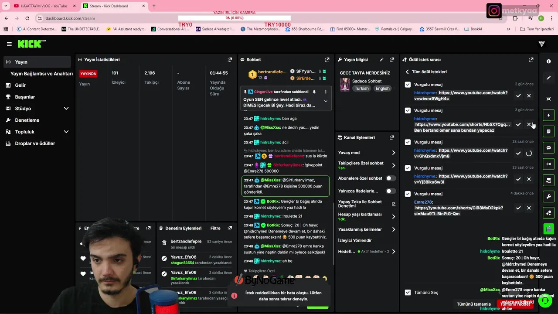Approve hidrchyme's Yj3Biku6w3I reward request
Screen dimensions: 558x314
[x=518, y=179]
